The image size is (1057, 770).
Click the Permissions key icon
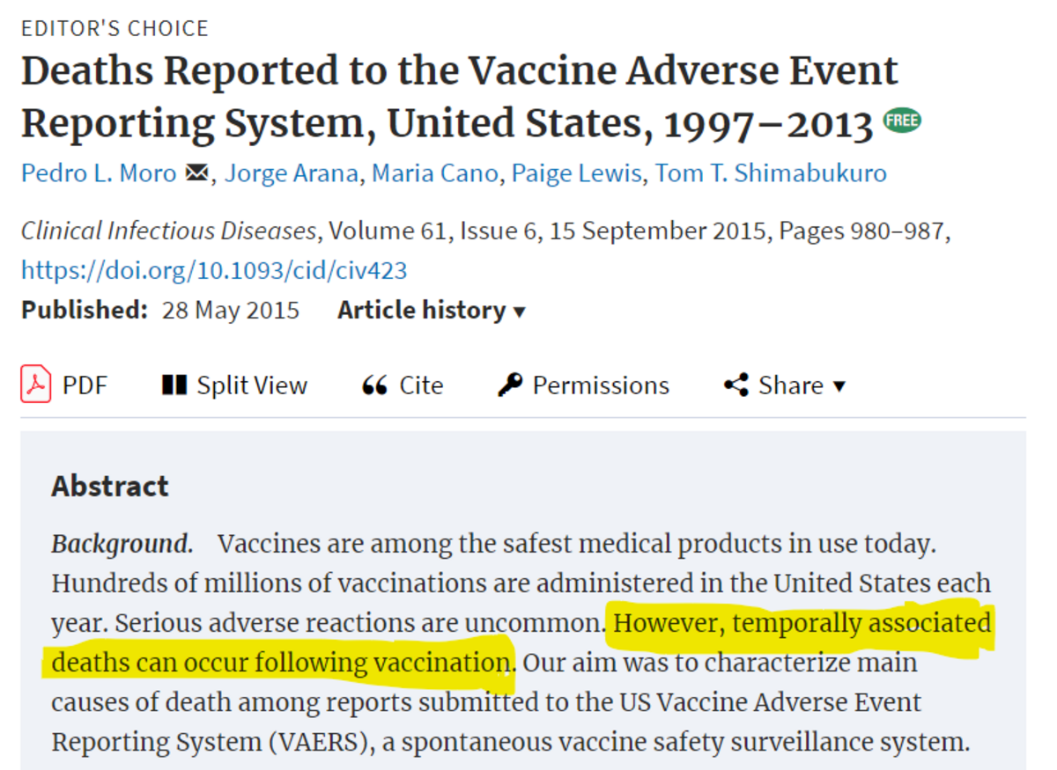click(x=510, y=385)
